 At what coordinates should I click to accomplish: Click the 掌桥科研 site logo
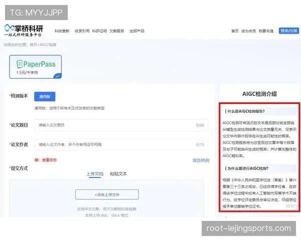click(x=24, y=30)
